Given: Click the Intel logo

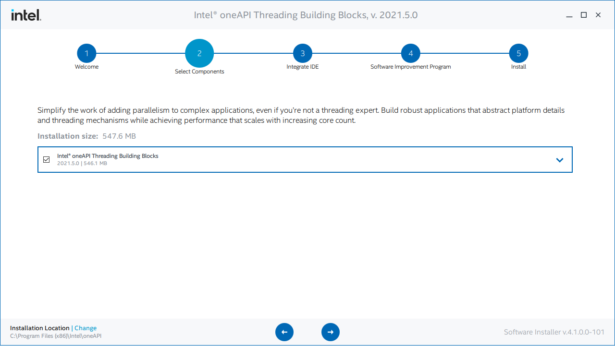Looking at the screenshot, I should (x=26, y=15).
